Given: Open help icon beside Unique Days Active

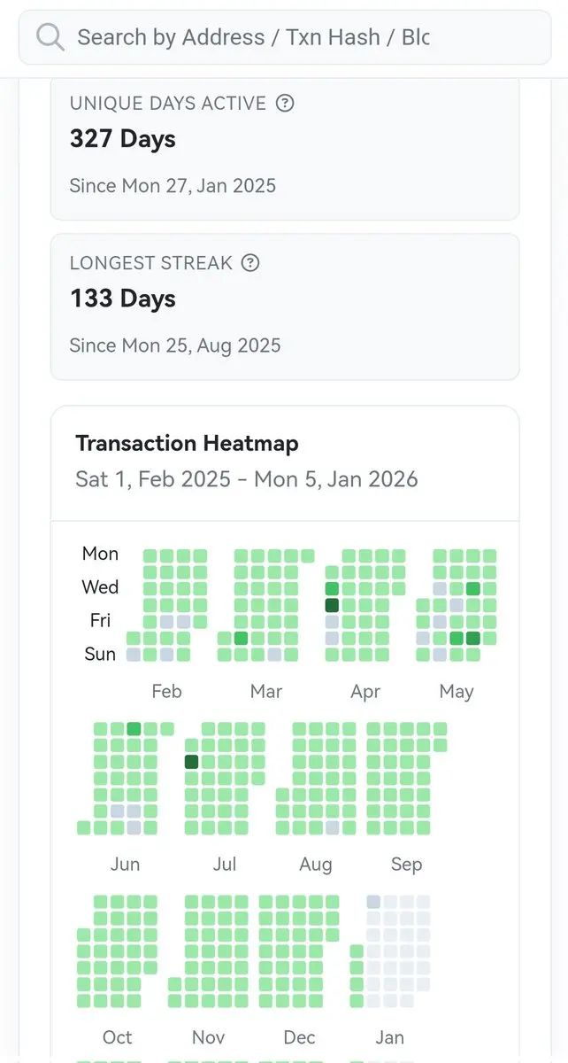Looking at the screenshot, I should 284,103.
